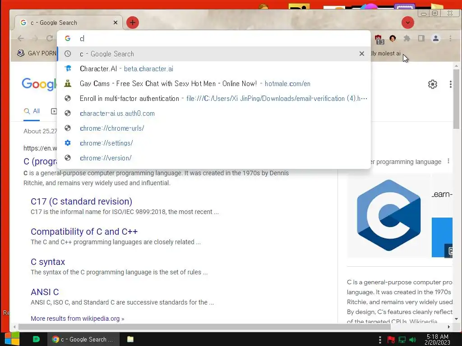Click the C language logo image
Viewport: 462px width, 346px height.
(x=388, y=215)
